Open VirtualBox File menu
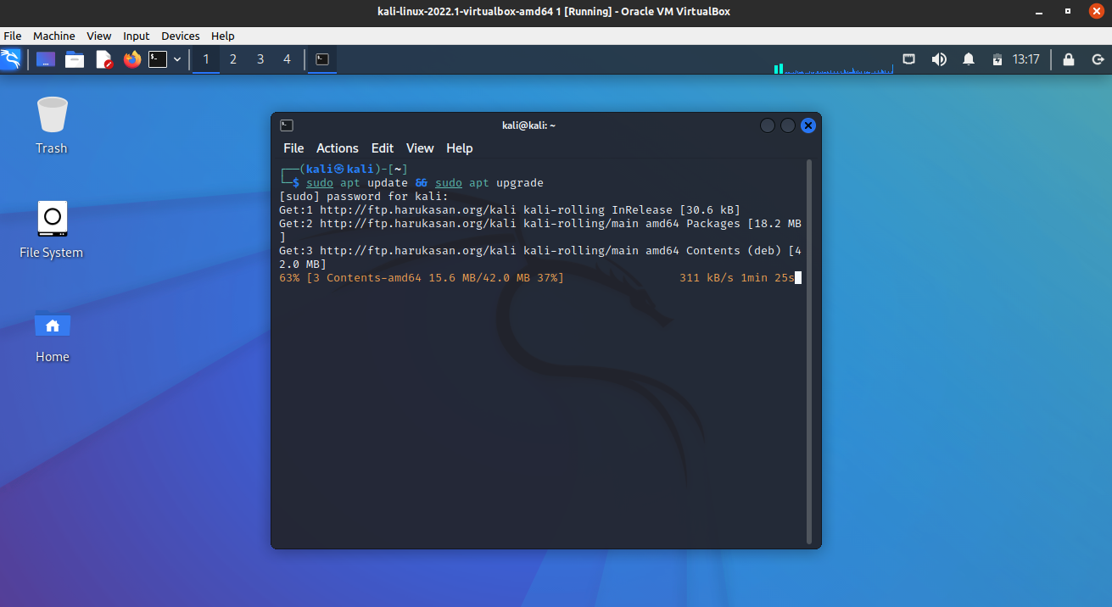Image resolution: width=1112 pixels, height=607 pixels. coord(13,36)
